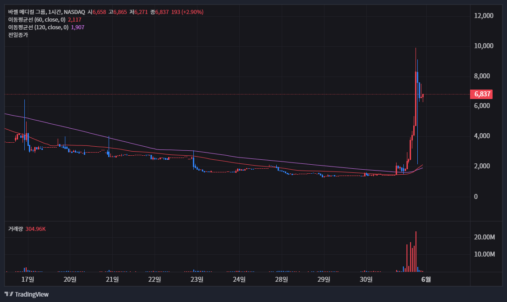Click the close value 종6,837 in legend
Viewport: 507px width, 302px height.
160,12
